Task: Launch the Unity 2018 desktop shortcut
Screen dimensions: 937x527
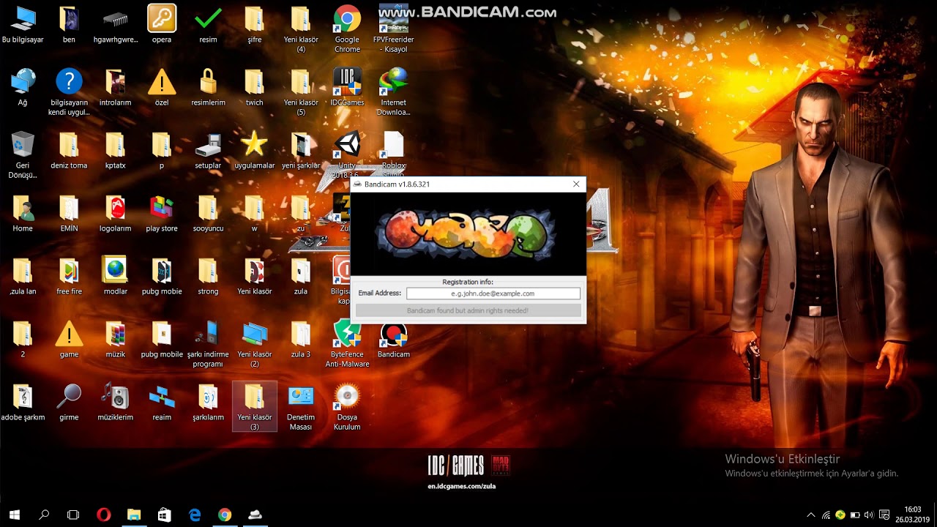Action: [x=347, y=145]
